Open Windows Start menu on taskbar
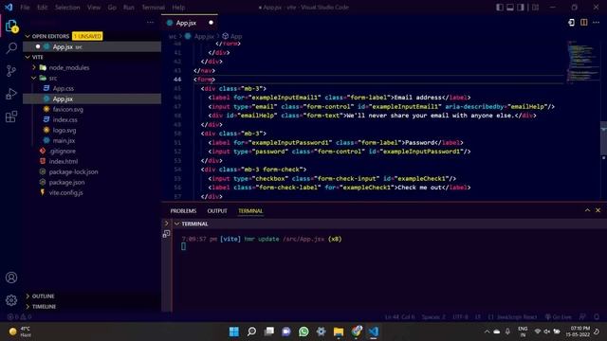Image resolution: width=607 pixels, height=341 pixels. pos(234,332)
